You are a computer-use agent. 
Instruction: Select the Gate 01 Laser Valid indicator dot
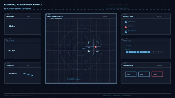point(126,22)
